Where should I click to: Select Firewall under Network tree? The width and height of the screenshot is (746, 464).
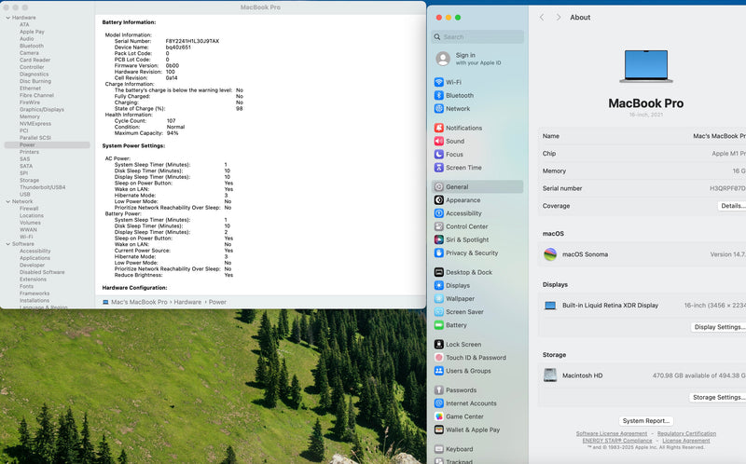coord(29,209)
